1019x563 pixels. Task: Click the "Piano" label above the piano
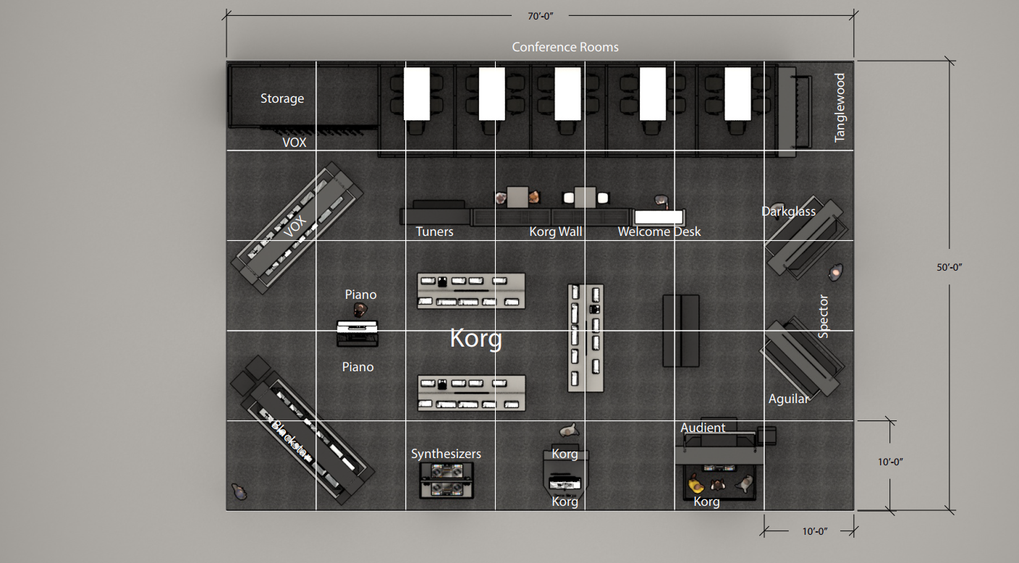(x=360, y=295)
